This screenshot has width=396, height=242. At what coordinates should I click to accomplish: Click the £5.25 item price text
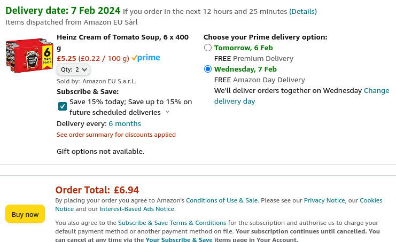(66, 58)
